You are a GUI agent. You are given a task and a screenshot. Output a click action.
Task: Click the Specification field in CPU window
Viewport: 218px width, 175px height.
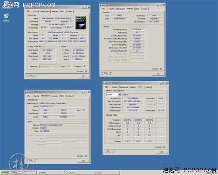coord(63,32)
